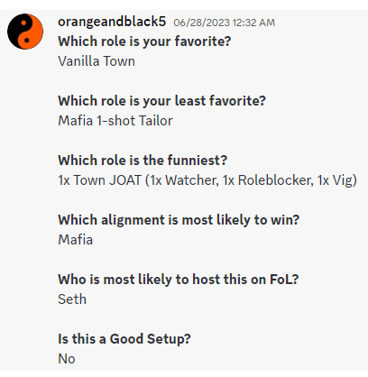Select the answer 'Seth'
The width and height of the screenshot is (368, 377).
coord(72,299)
